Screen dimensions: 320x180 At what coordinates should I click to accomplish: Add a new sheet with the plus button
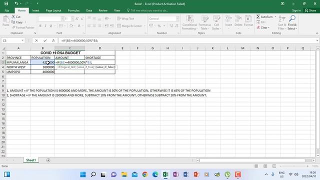tap(48, 160)
